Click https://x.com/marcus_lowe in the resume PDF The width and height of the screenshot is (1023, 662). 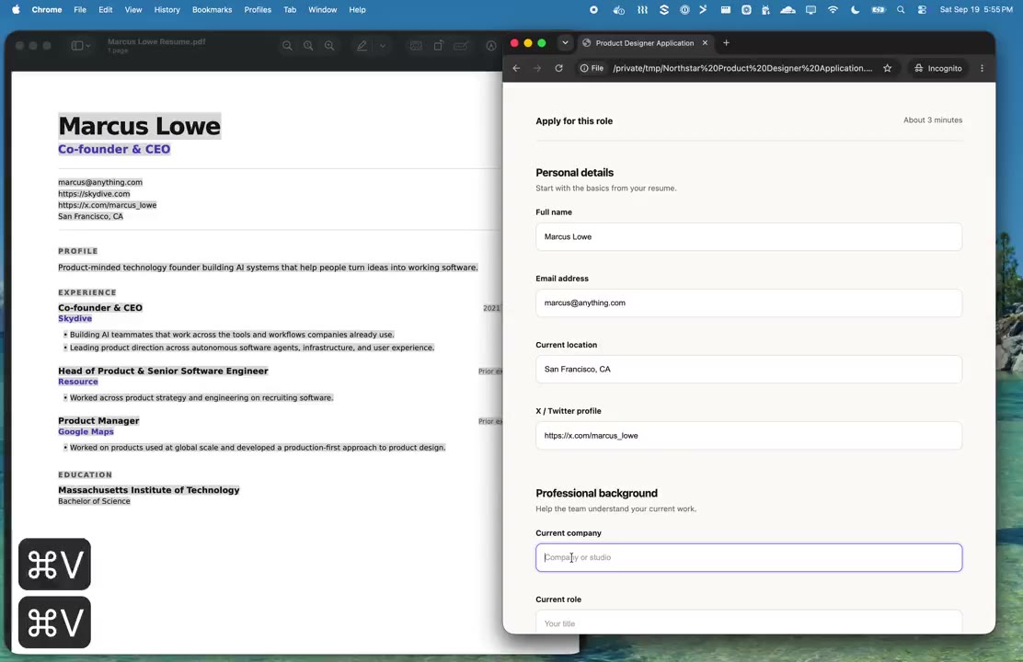107,205
